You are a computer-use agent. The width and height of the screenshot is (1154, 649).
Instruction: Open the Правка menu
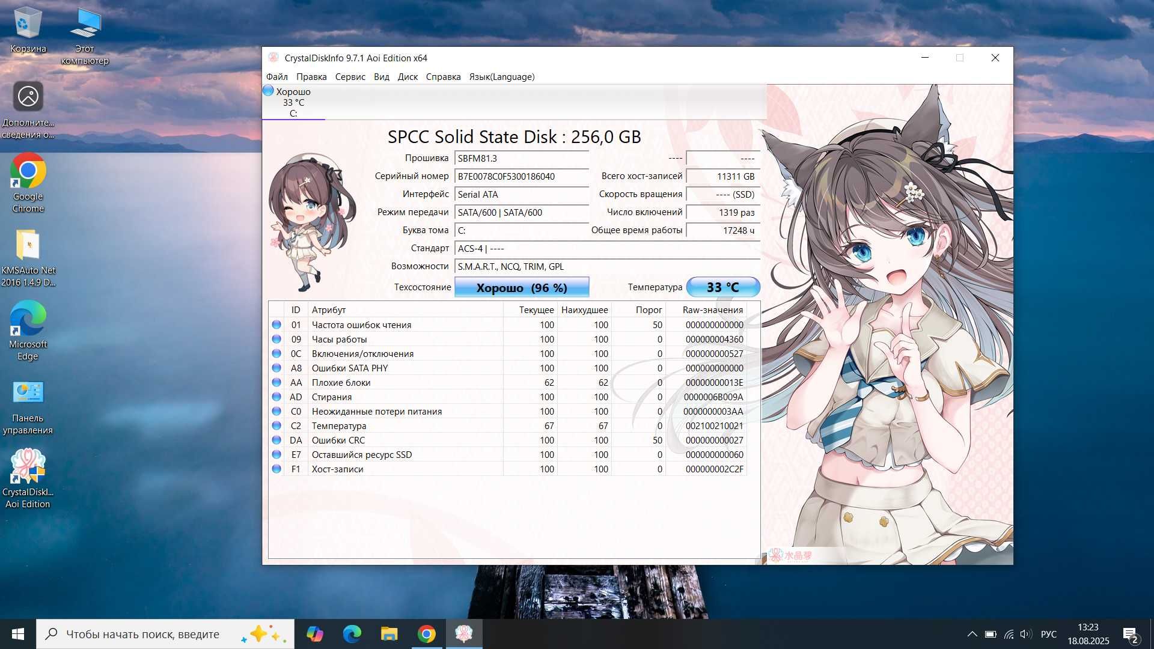(311, 77)
